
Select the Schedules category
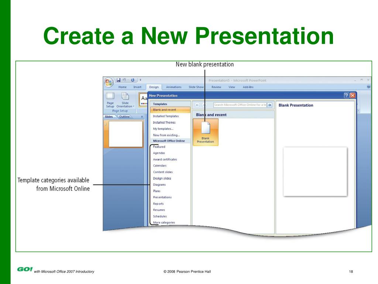pyautogui.click(x=160, y=216)
